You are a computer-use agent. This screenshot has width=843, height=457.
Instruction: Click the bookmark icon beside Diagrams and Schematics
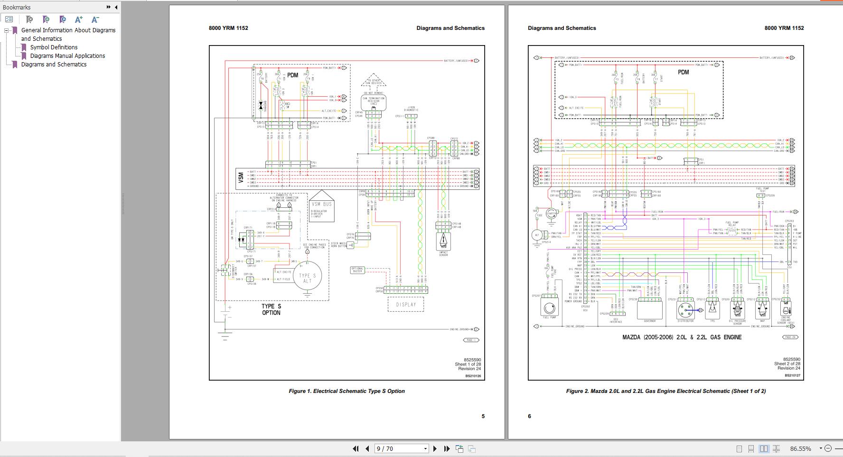point(15,65)
